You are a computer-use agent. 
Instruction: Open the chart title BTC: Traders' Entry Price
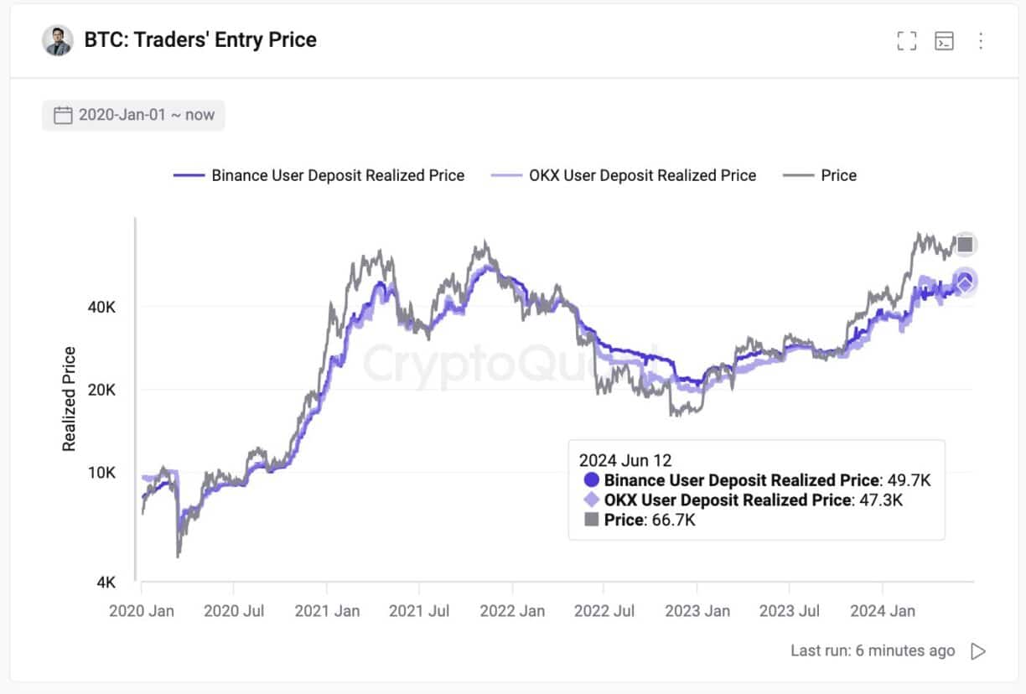point(200,39)
